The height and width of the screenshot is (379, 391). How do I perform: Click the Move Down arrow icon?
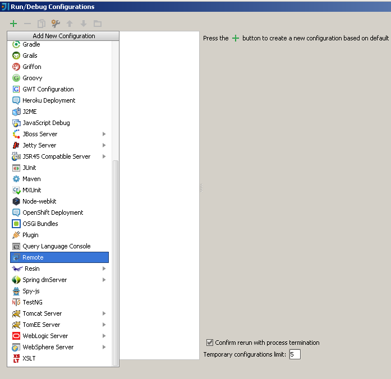tap(84, 24)
